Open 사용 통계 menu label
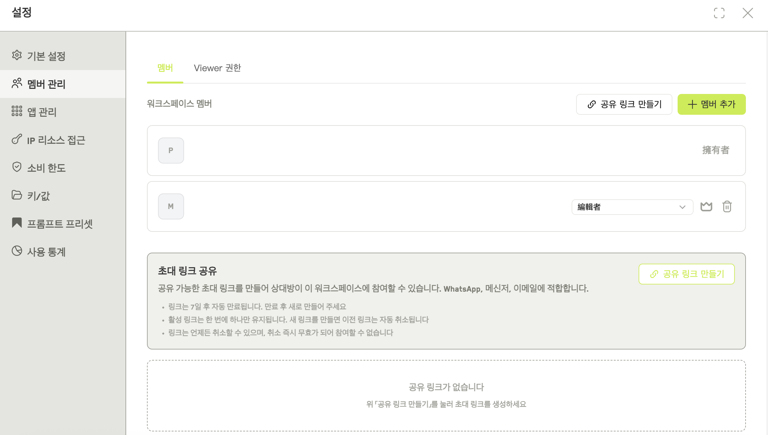Viewport: 768px width, 435px height. 46,252
